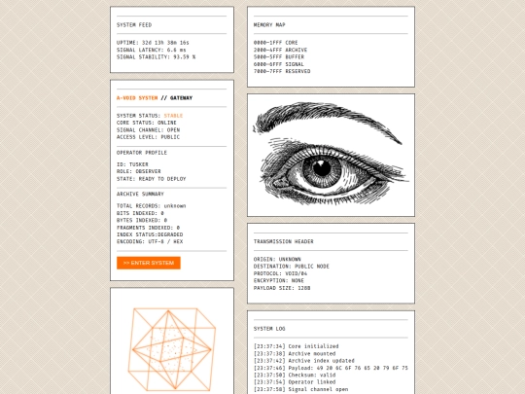
Task: Click the 2000–4FFF ARCHIVE entry
Action: pyautogui.click(x=280, y=50)
